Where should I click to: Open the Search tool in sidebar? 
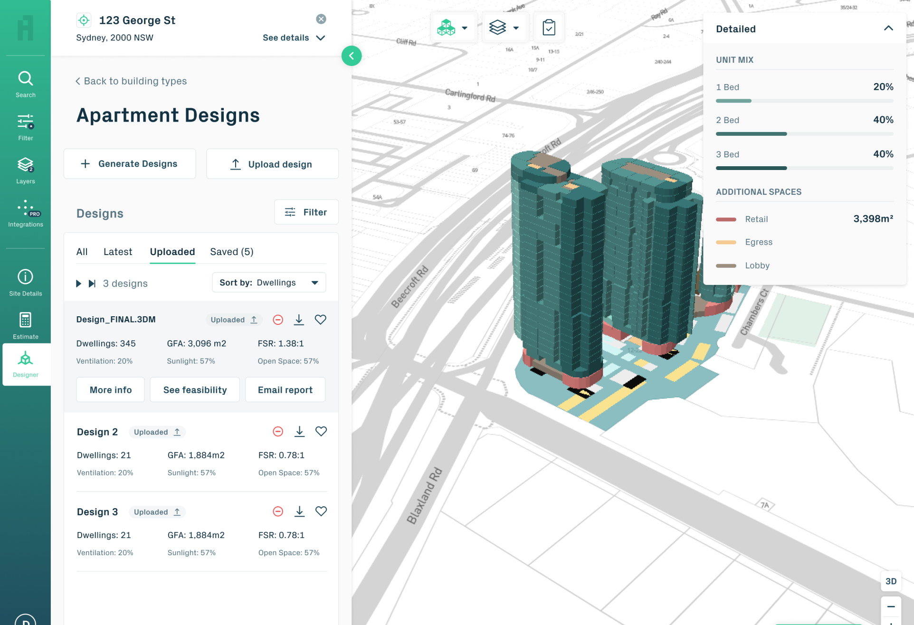point(25,83)
